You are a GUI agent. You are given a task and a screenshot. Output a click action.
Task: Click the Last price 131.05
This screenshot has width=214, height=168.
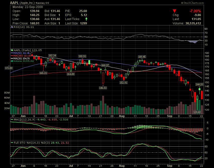click(x=196, y=19)
